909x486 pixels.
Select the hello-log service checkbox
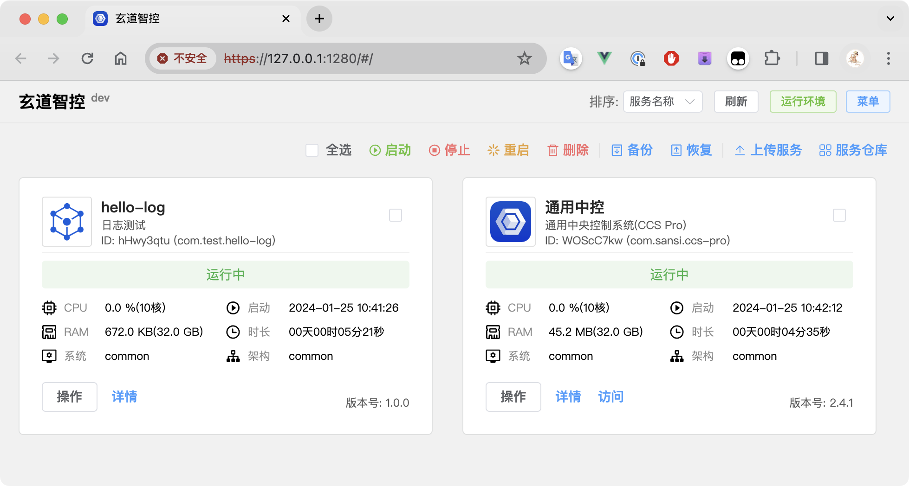(x=396, y=215)
